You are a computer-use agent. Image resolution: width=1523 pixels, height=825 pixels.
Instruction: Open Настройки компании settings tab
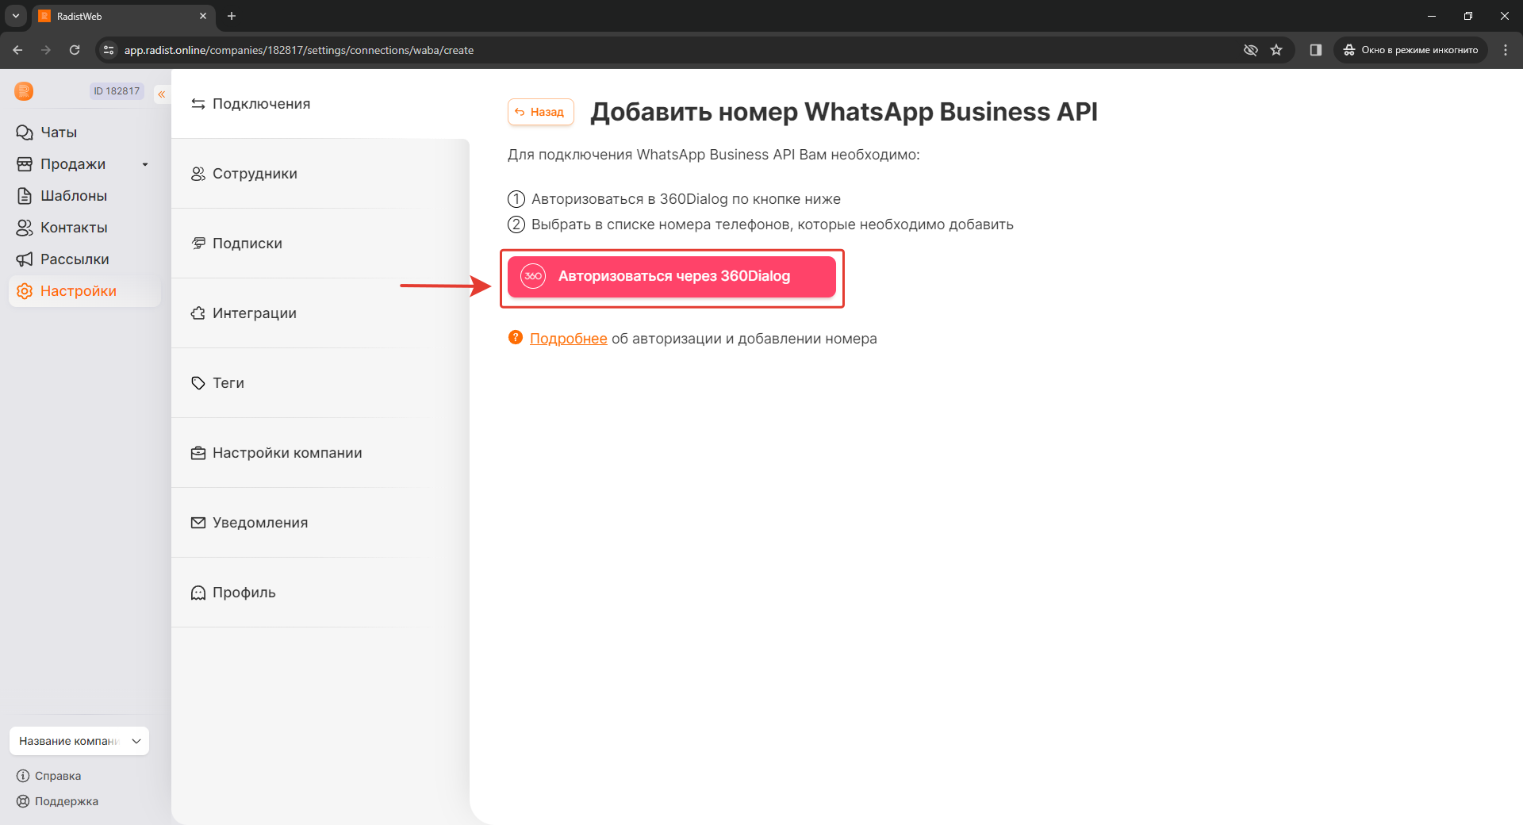tap(320, 453)
